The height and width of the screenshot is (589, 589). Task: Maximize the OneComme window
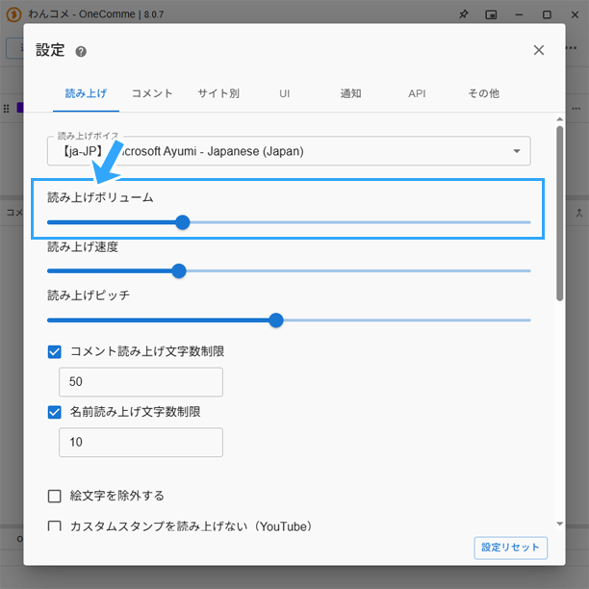click(547, 14)
